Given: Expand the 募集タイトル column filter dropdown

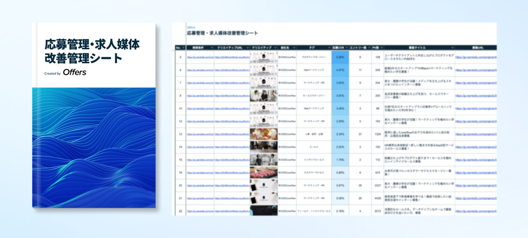Looking at the screenshot, I should coord(452,48).
